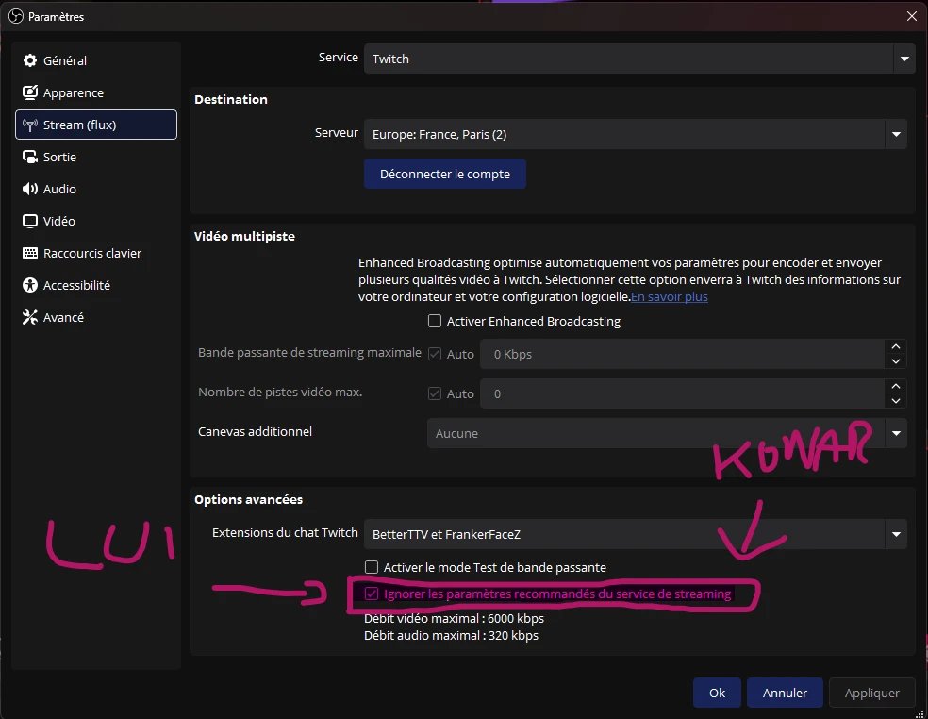Close the Paramètres window
Screen dimensions: 928x719
(912, 17)
